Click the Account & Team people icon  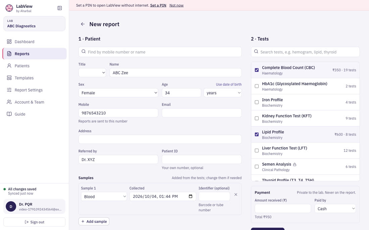tap(9, 102)
